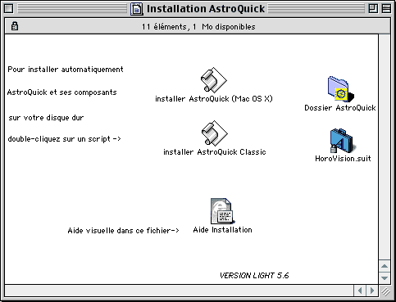Viewport: 396px width, 302px height.
Task: Click the "VERSION LIGHT 5.6" label
Action: 254,276
